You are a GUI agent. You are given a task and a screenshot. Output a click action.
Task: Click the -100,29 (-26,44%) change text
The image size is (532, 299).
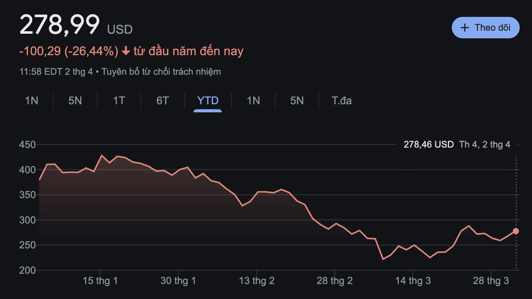click(x=69, y=51)
